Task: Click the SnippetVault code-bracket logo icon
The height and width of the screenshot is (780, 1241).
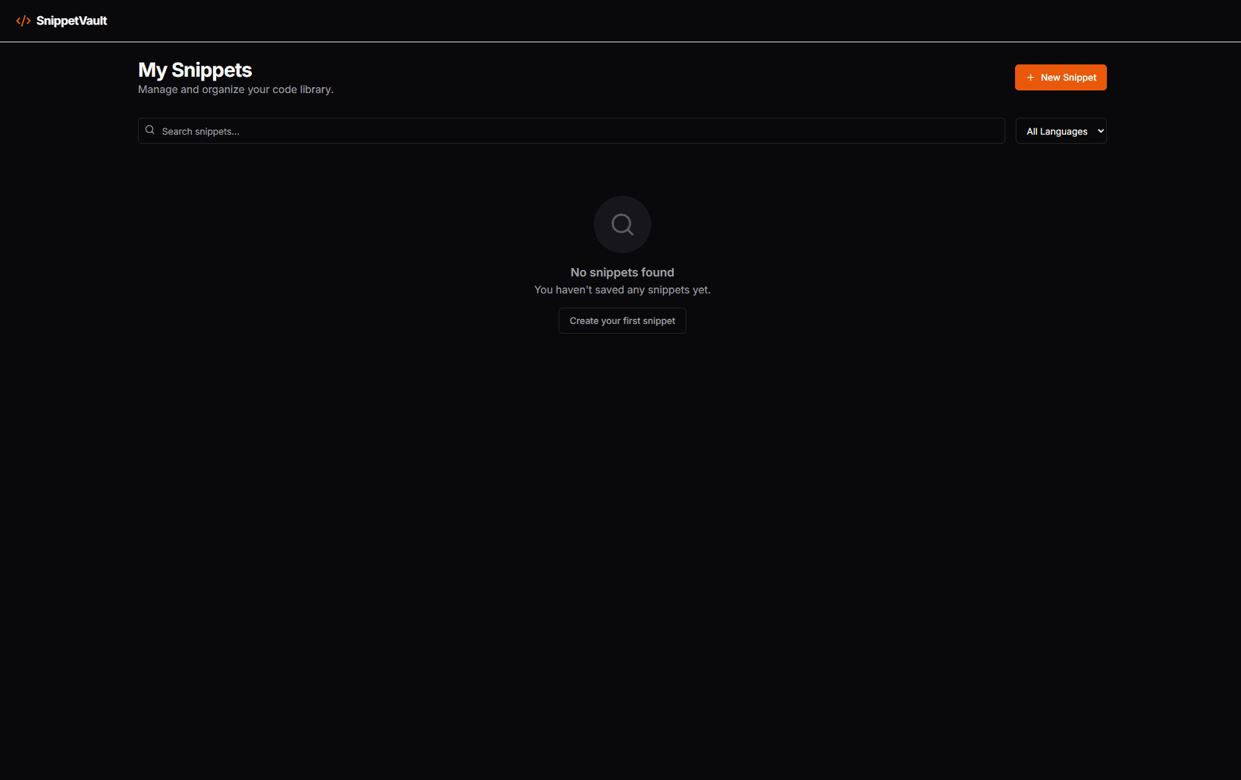Action: 23,21
